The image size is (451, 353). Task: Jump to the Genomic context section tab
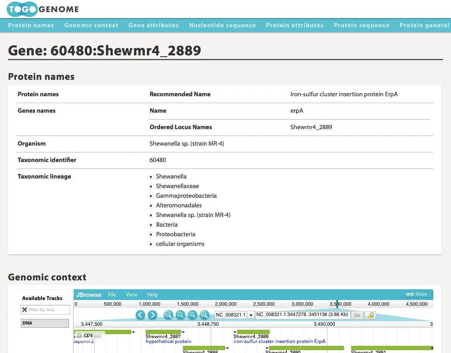click(x=91, y=25)
